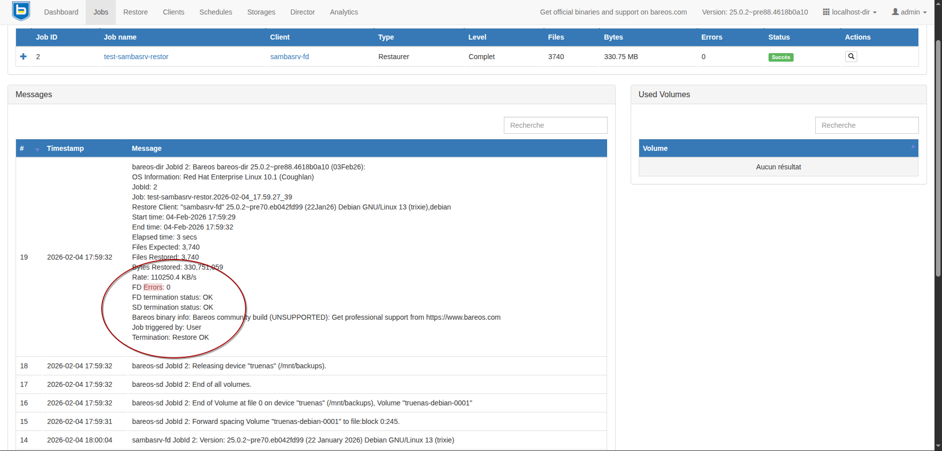
Task: Select message row 18 'Releasing device' text
Action: click(x=229, y=366)
